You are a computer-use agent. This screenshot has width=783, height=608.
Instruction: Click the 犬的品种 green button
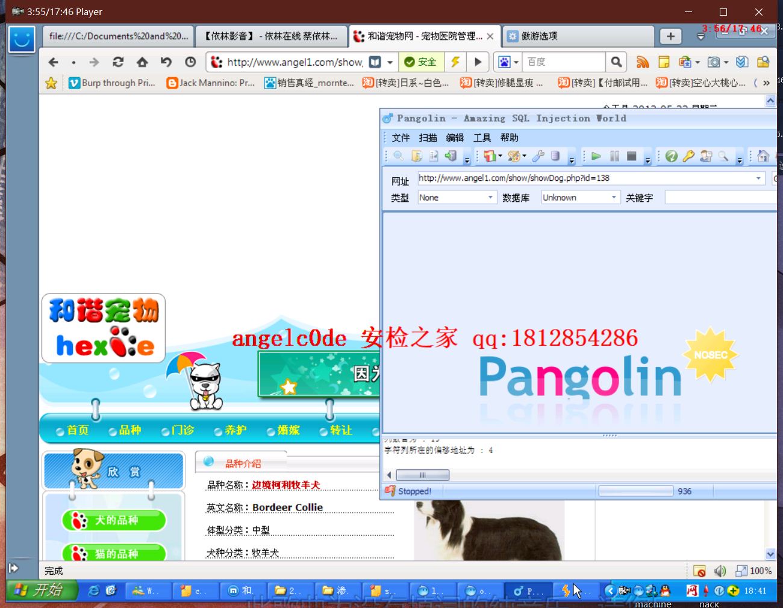click(x=114, y=520)
